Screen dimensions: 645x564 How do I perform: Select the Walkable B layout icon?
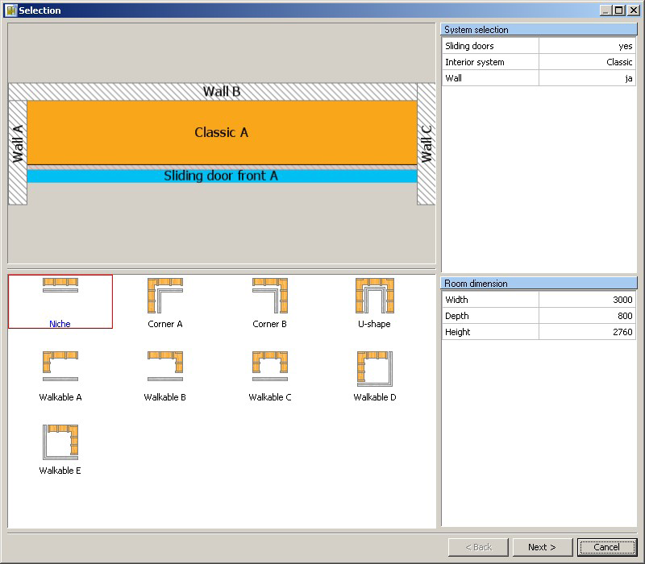(165, 367)
